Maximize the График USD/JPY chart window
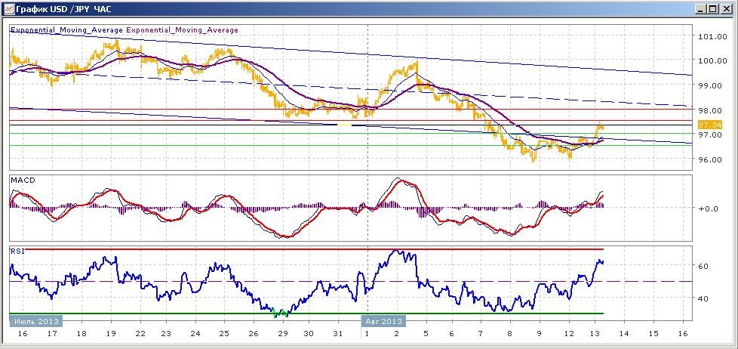 click(714, 9)
